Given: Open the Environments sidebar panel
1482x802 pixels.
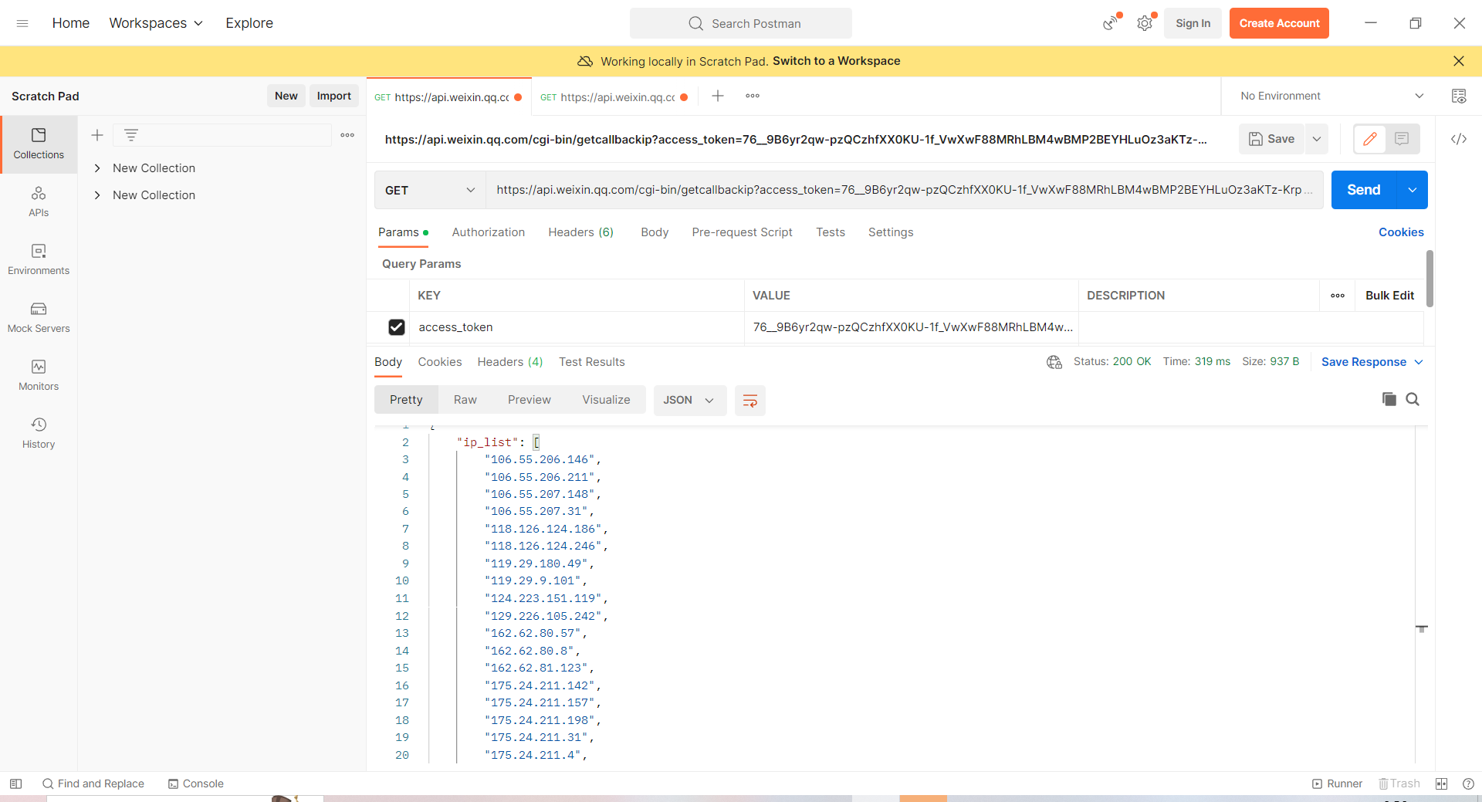Looking at the screenshot, I should pos(39,260).
